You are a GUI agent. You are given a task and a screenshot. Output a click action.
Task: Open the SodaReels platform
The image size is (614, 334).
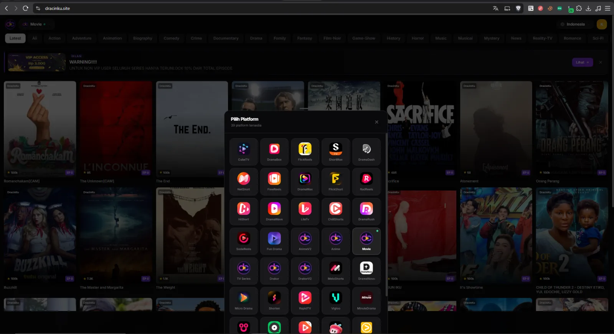(x=244, y=241)
